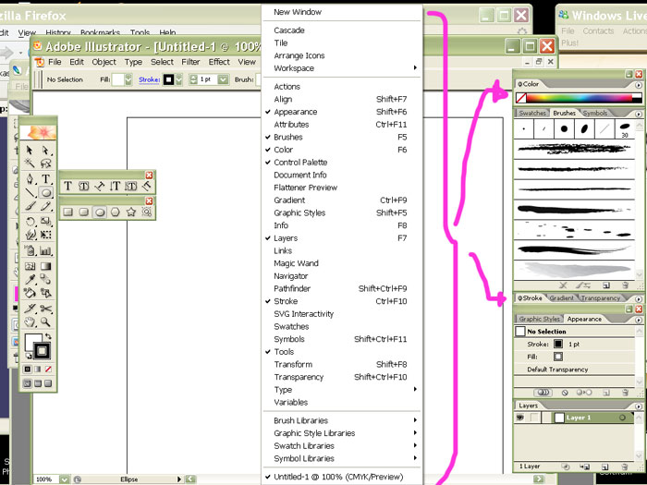Expand Symbol Libraries submenu

[342, 458]
